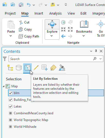Click the Contents filter funnel icon

click(5, 59)
